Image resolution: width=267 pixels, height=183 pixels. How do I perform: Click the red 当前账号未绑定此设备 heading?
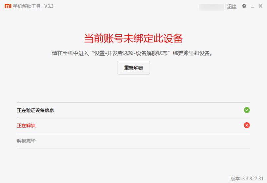[x=133, y=38]
